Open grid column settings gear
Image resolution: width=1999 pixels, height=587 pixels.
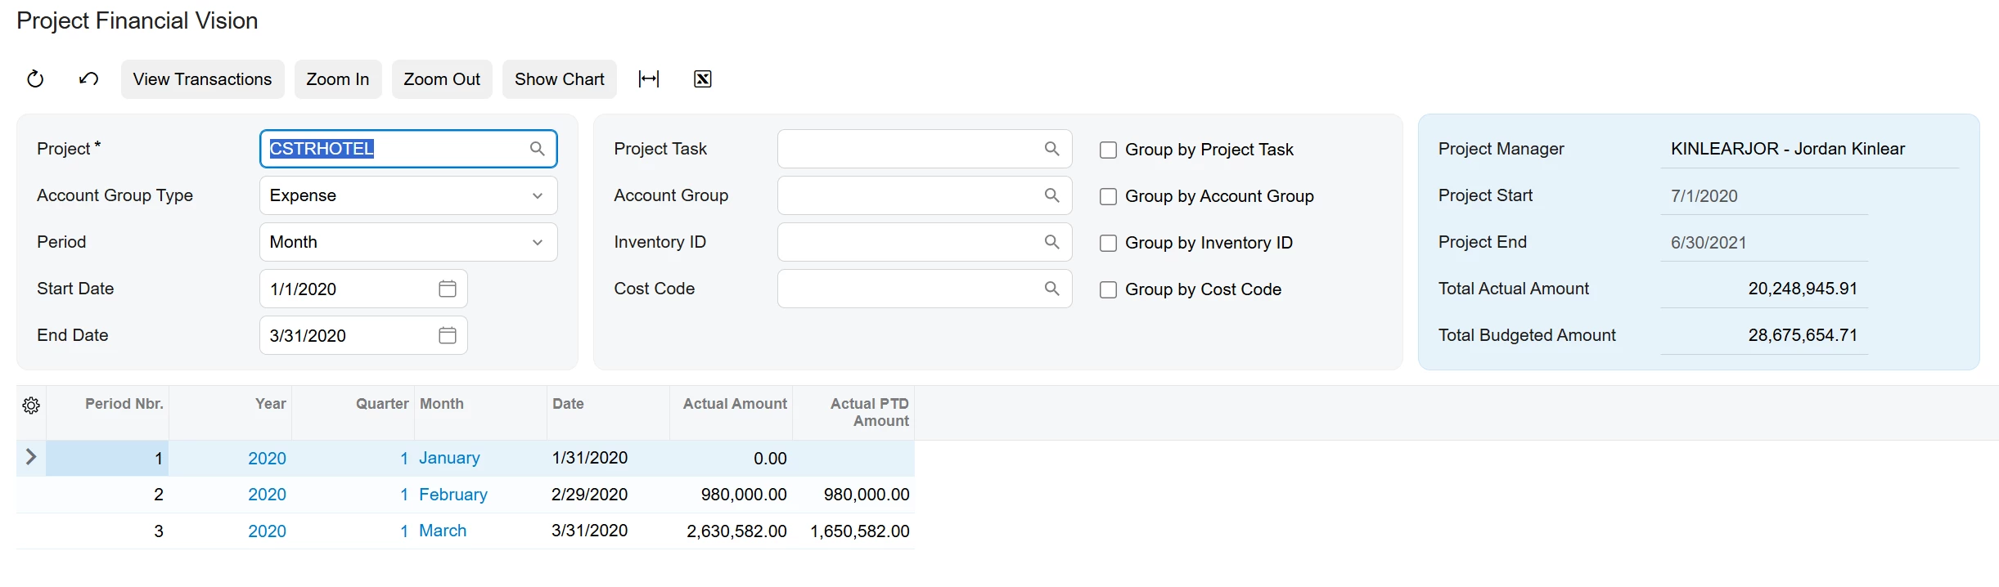31,406
